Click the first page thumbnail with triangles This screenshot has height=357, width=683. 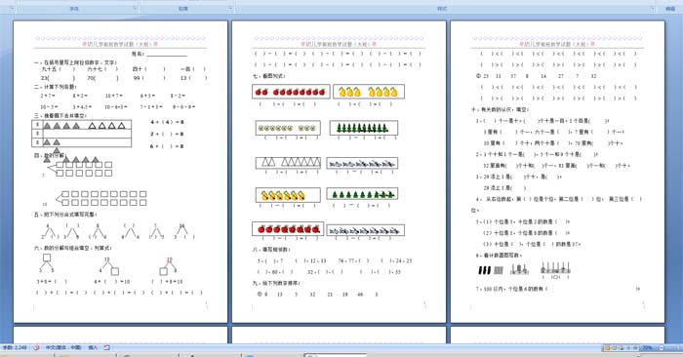point(120,172)
